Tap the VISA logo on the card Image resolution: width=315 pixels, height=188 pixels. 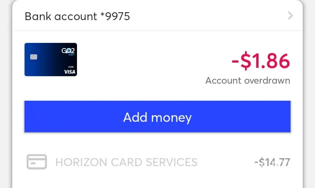[70, 72]
